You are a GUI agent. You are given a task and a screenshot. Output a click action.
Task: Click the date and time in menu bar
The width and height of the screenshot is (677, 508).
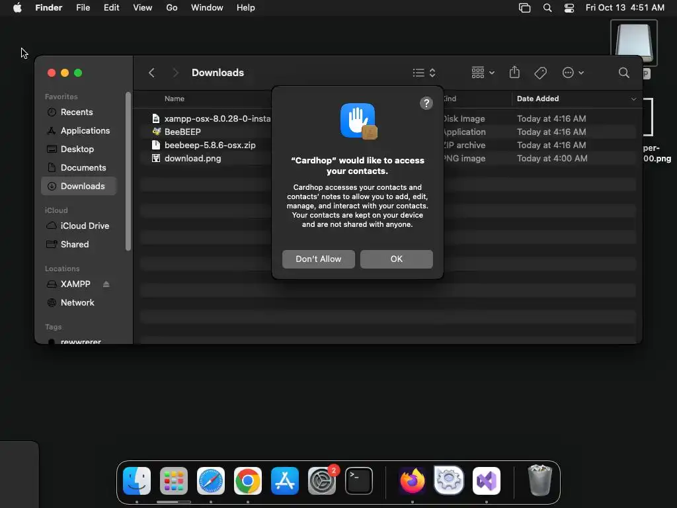[625, 8]
